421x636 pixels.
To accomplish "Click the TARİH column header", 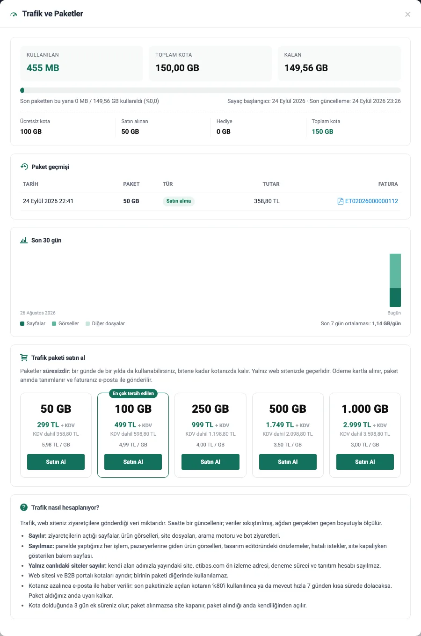I will pos(30,184).
